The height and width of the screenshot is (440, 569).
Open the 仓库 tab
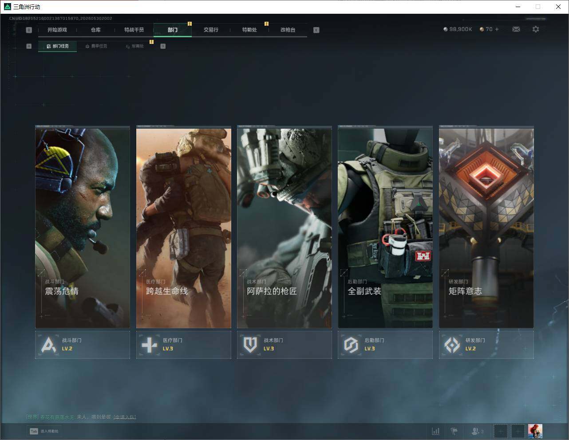point(96,30)
